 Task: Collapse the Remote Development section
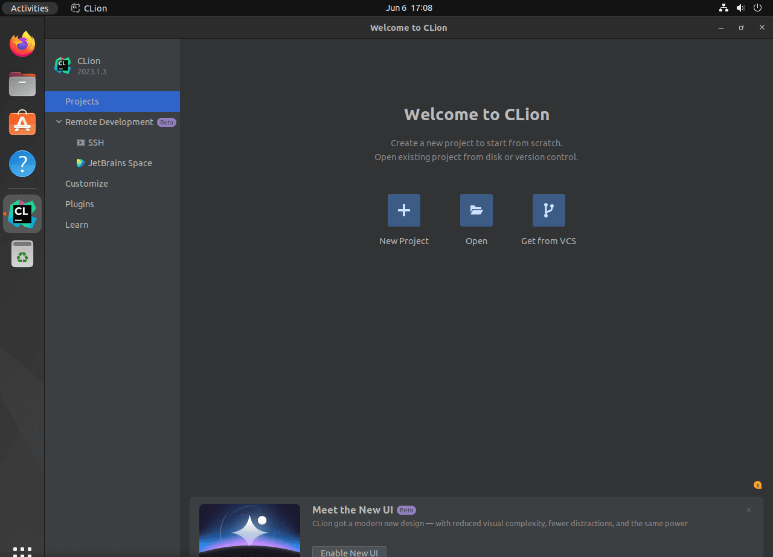coord(59,121)
